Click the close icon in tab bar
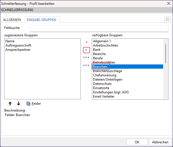Viewport: 173px width, 147px height. click(x=167, y=20)
